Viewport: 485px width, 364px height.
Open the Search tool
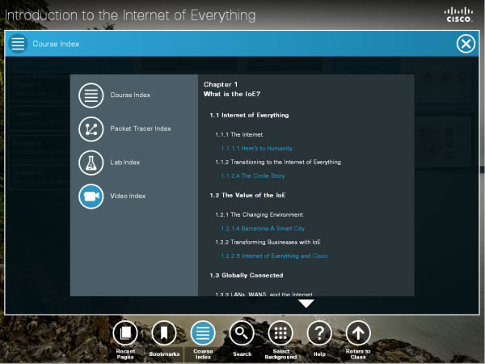coord(242,332)
